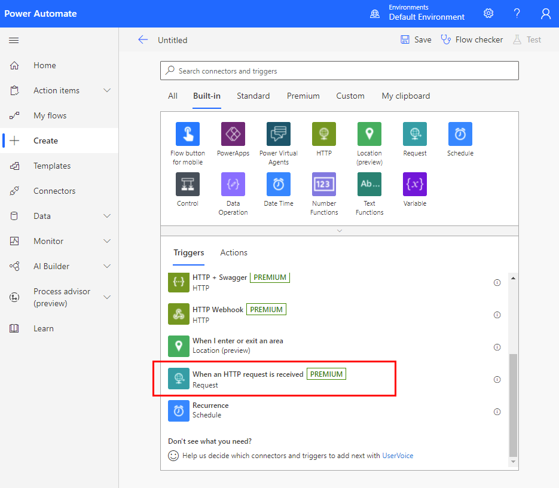The width and height of the screenshot is (559, 488).
Task: Open the user account profile icon
Action: (545, 14)
